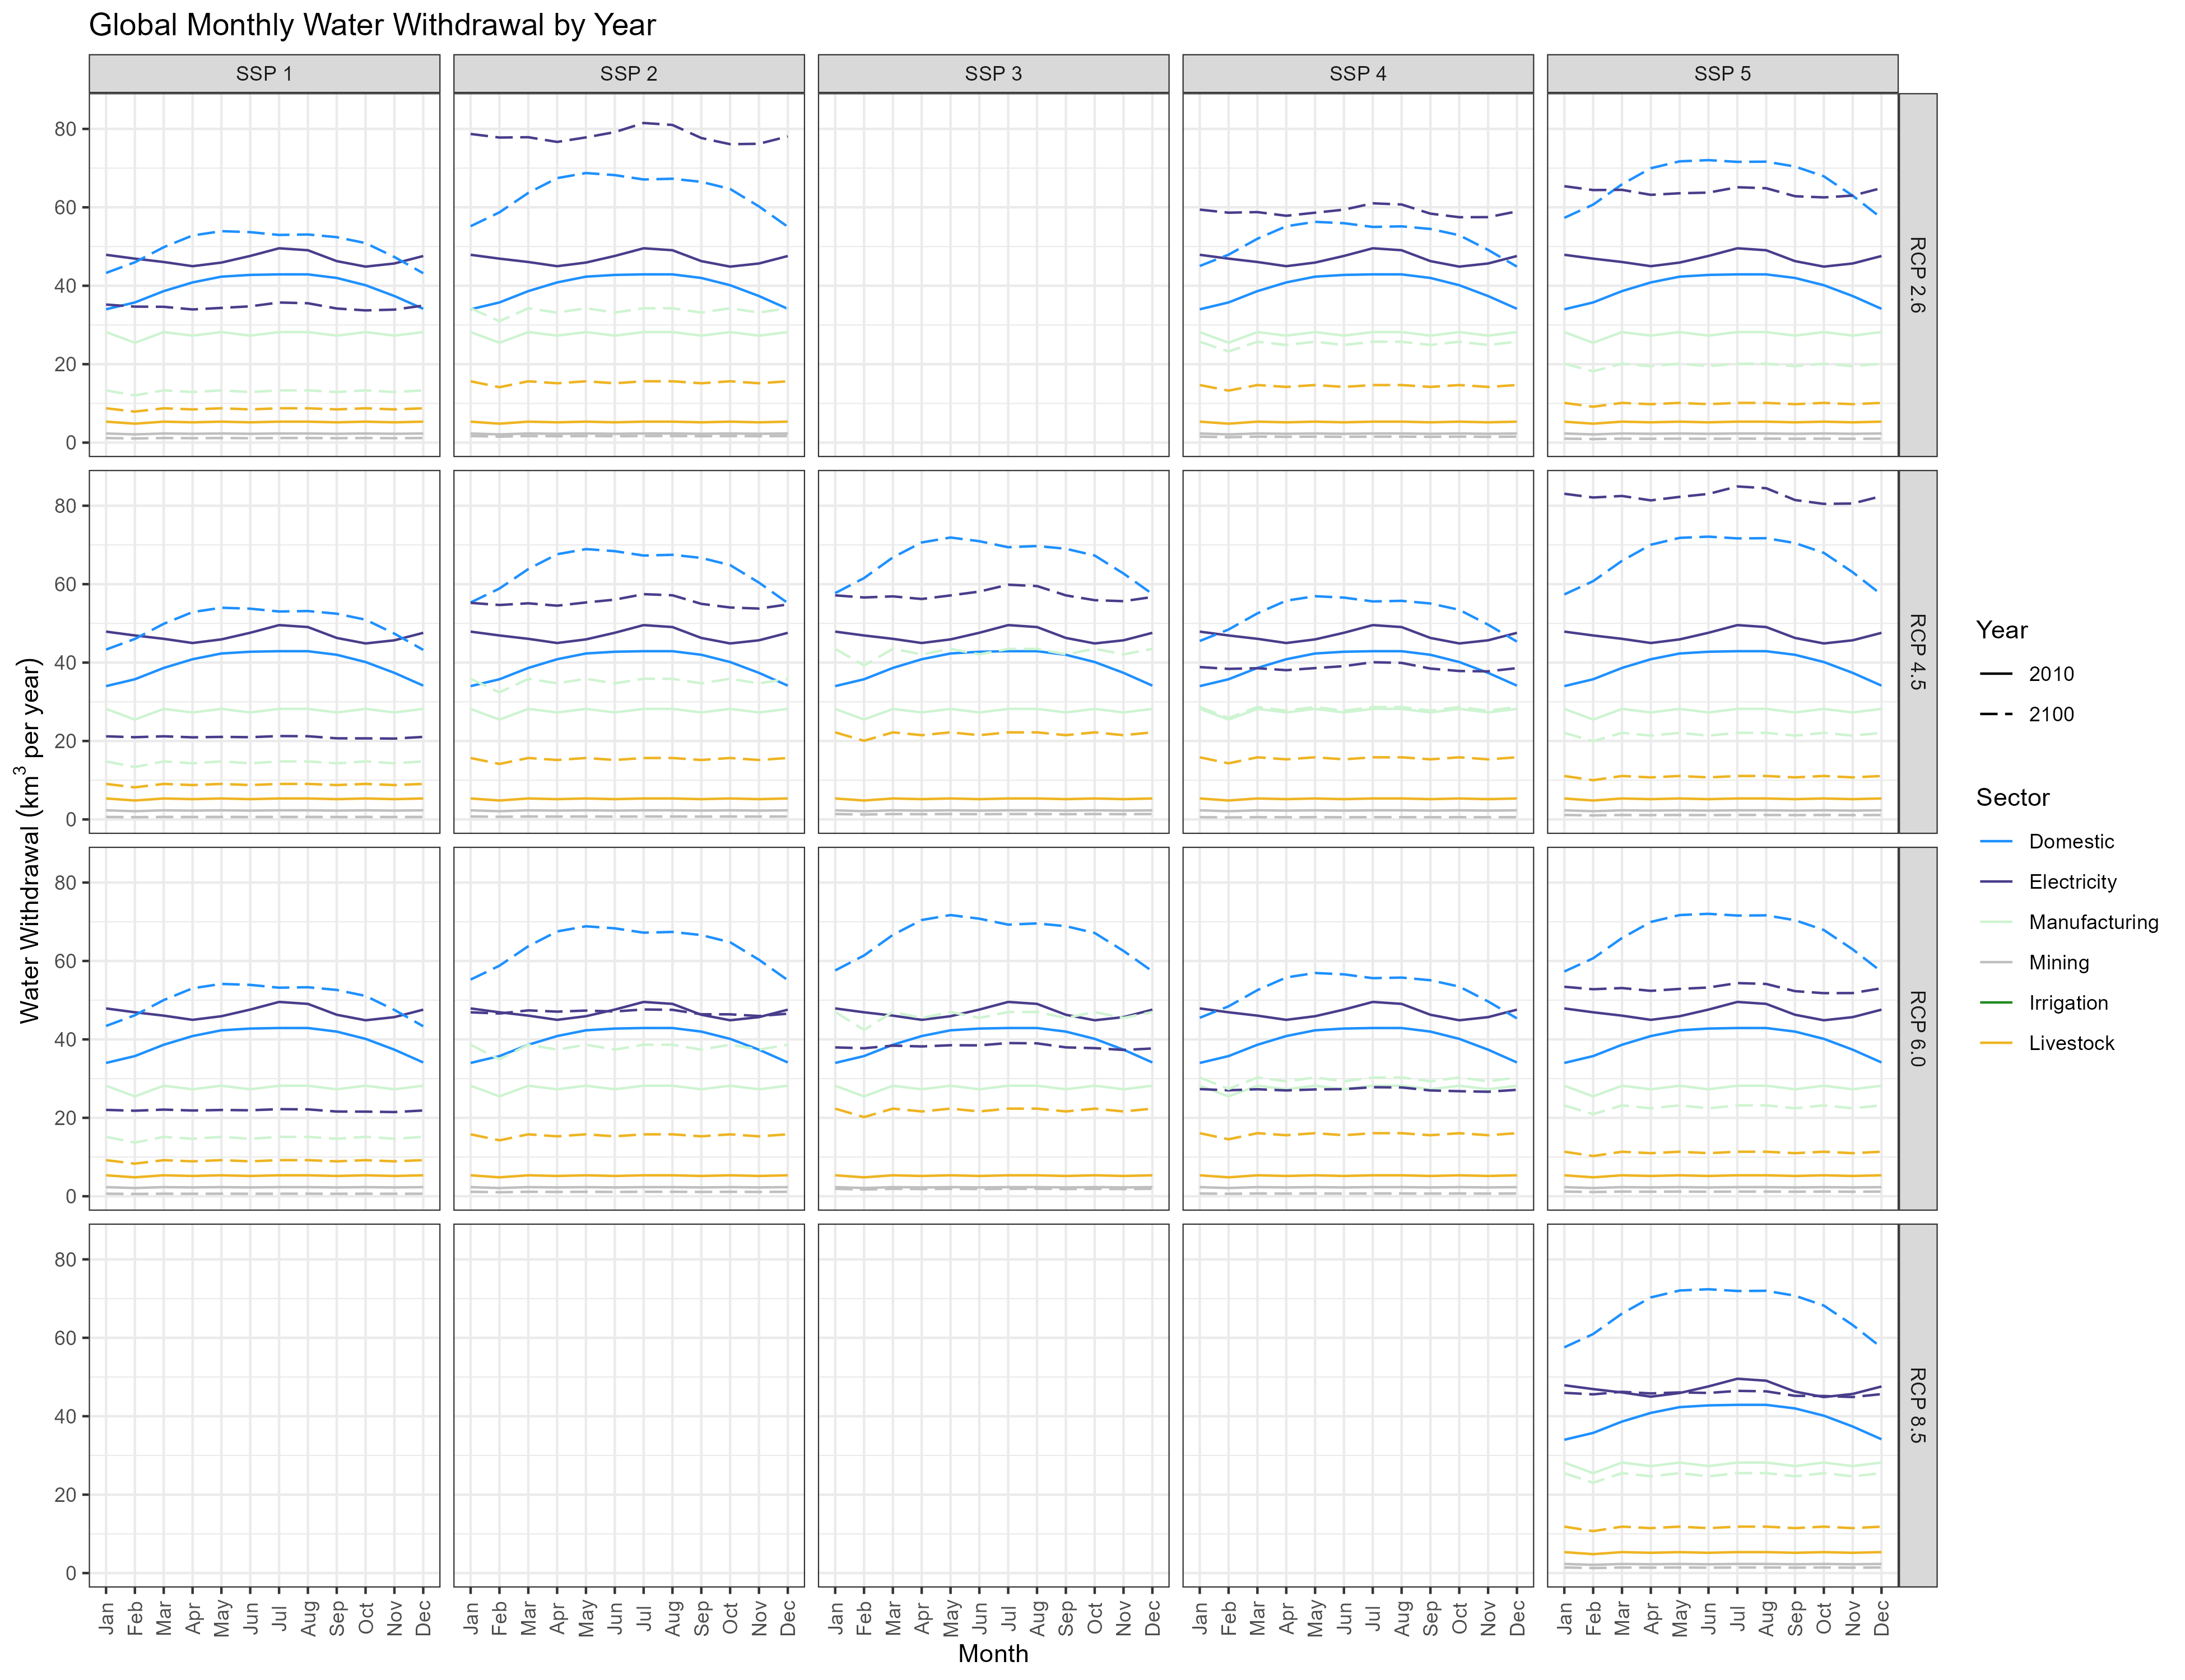This screenshot has width=2185, height=1680.
Task: Click the Domestic blue legend line swatch
Action: [1995, 842]
